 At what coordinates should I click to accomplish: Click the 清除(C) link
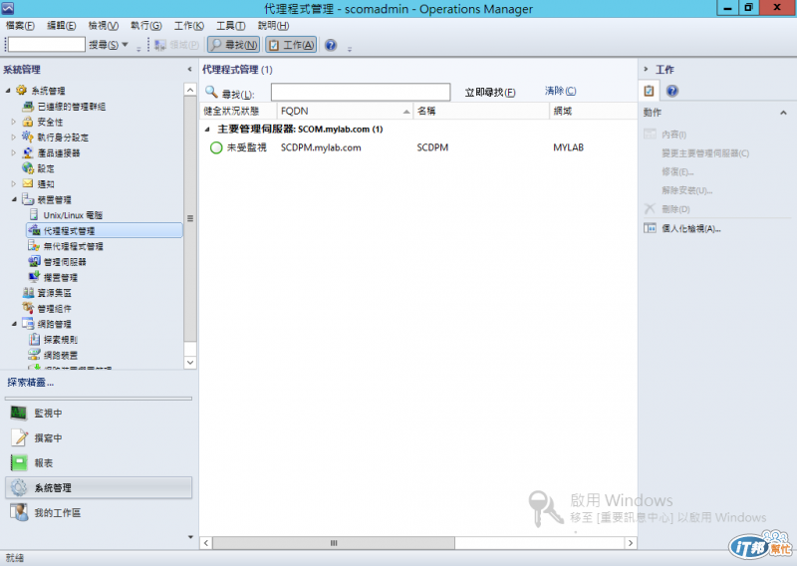click(x=560, y=91)
